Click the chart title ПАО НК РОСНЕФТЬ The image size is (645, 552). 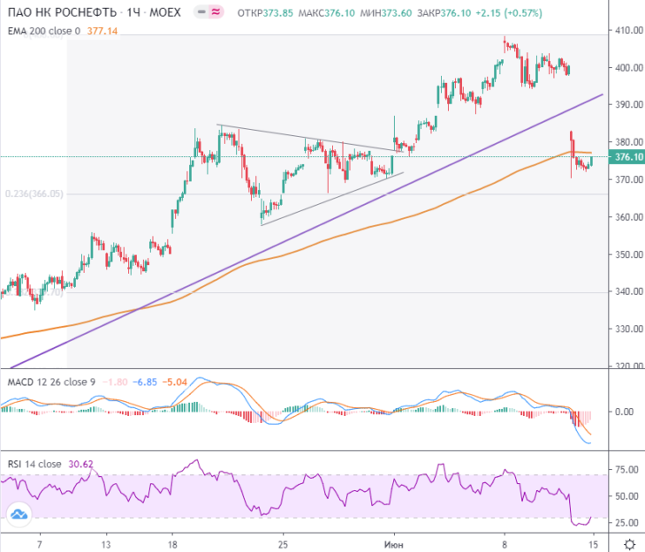62,12
